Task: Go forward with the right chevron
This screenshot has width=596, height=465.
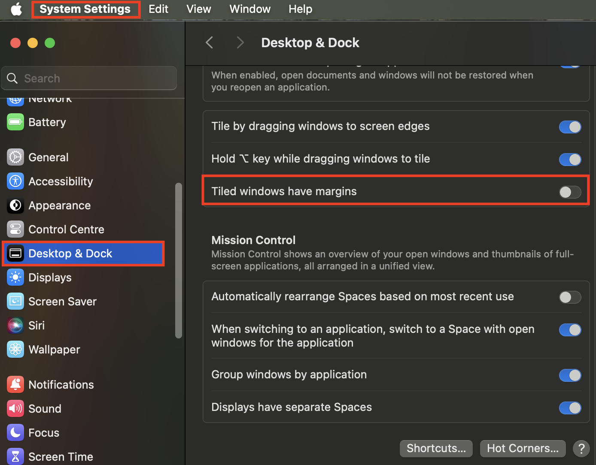Action: click(240, 42)
